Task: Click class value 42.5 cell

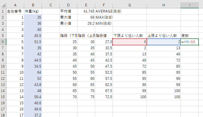Action: click(x=104, y=60)
